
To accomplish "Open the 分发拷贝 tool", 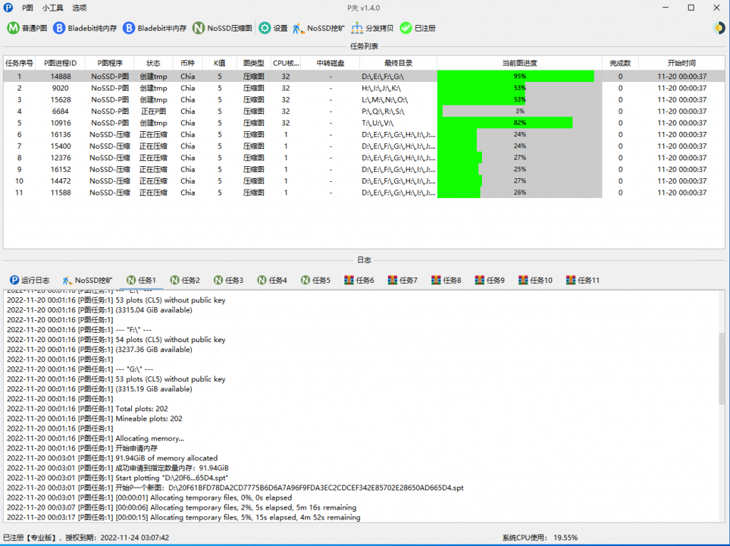I will [x=357, y=29].
